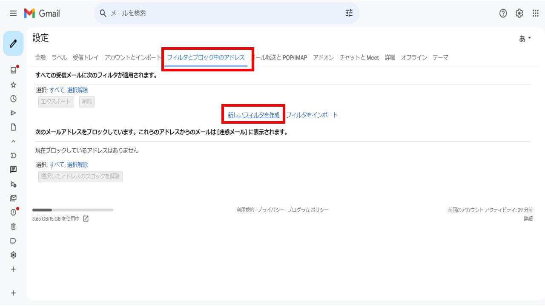The height and width of the screenshot is (306, 545).
Task: Open 詳細 link under account activity
Action: [x=528, y=219]
